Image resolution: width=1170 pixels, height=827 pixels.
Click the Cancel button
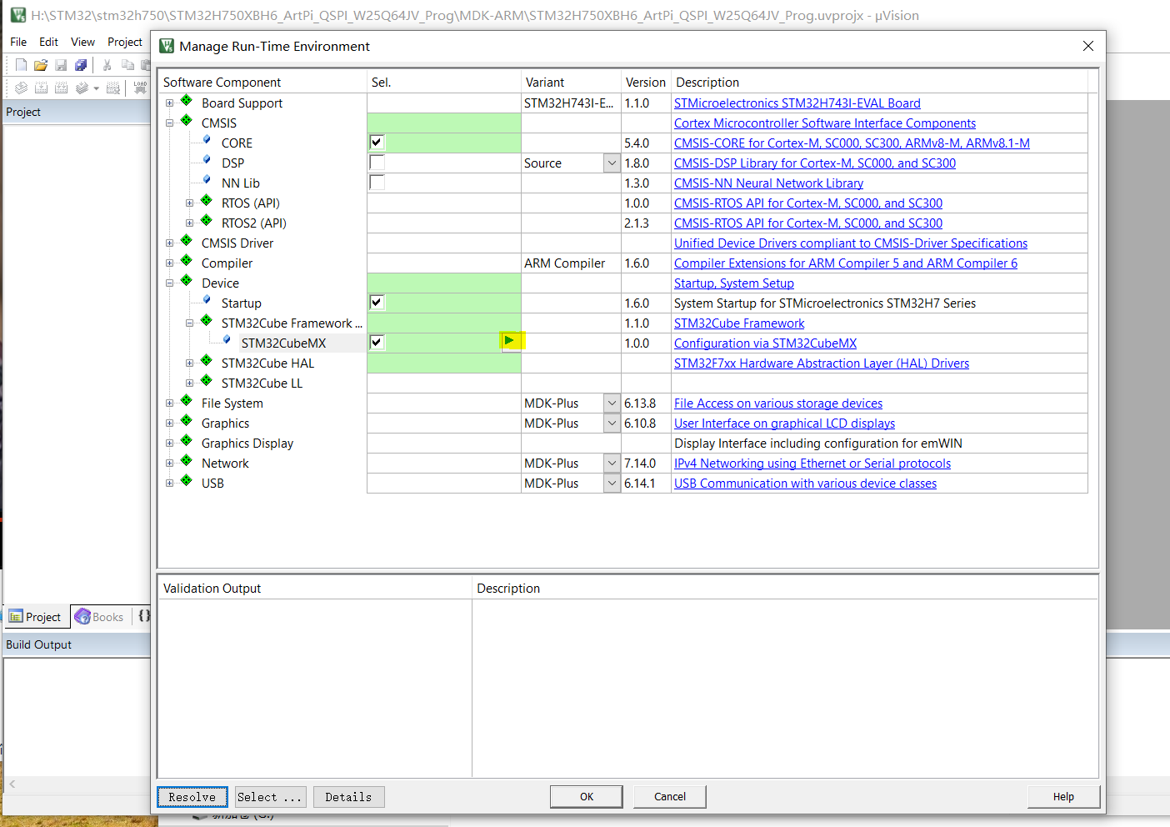pos(670,796)
